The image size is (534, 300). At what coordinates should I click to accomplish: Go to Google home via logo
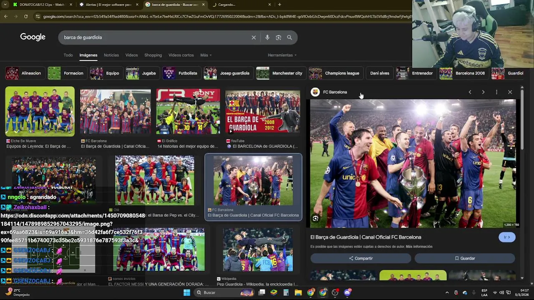coord(33,37)
